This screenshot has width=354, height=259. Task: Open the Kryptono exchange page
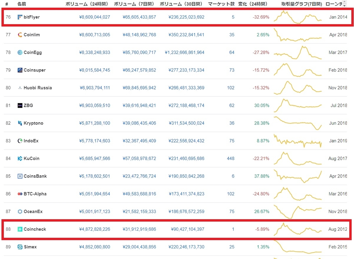click(33, 123)
